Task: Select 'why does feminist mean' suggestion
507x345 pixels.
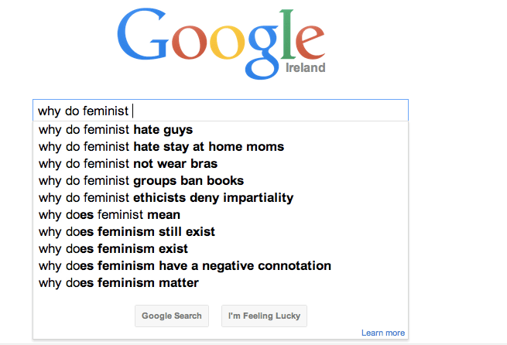Action: (109, 215)
